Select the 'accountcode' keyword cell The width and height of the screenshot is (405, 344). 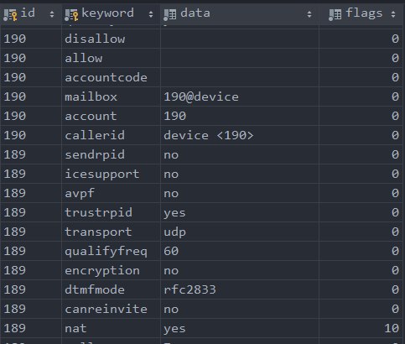[x=111, y=77]
